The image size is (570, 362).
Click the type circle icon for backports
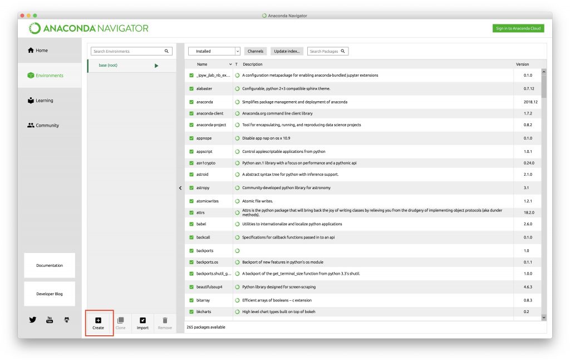[x=237, y=251]
